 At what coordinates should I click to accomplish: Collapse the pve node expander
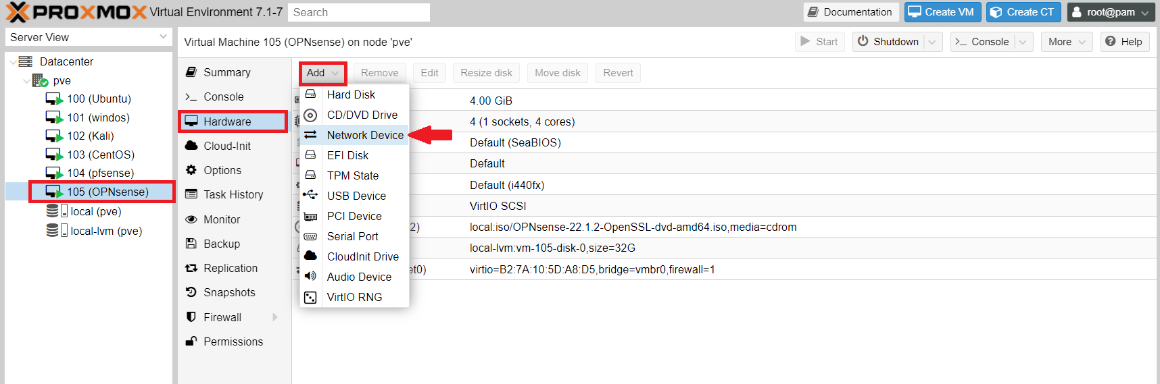(26, 81)
